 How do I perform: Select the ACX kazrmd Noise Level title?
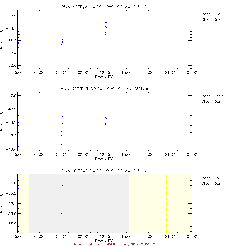point(105,88)
